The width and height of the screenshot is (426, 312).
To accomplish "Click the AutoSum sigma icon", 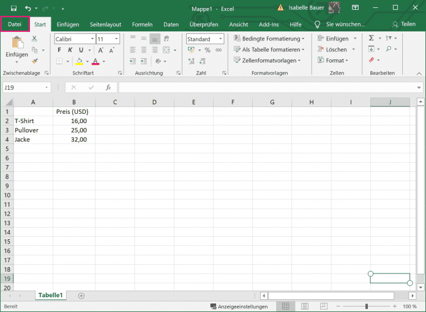I will (x=371, y=39).
